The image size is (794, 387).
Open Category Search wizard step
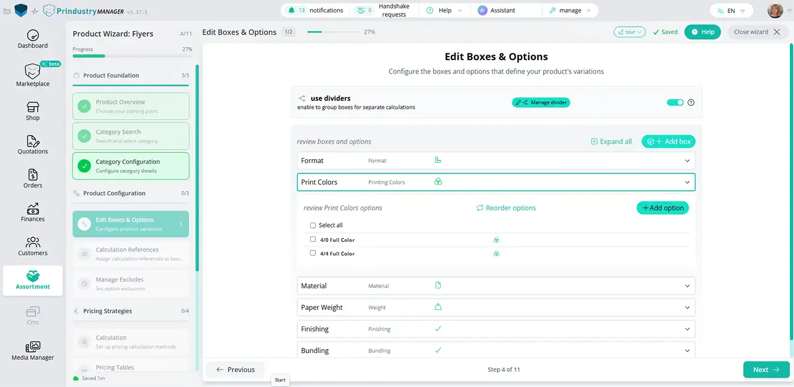[x=130, y=136]
